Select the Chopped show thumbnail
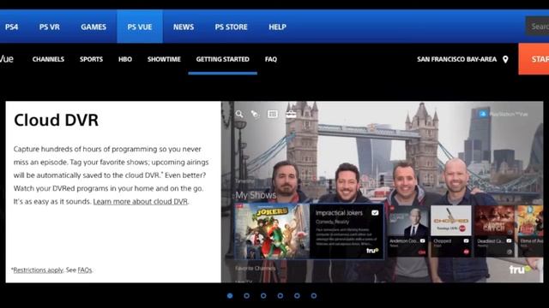Screen dimensions: 549x308 tap(451, 221)
